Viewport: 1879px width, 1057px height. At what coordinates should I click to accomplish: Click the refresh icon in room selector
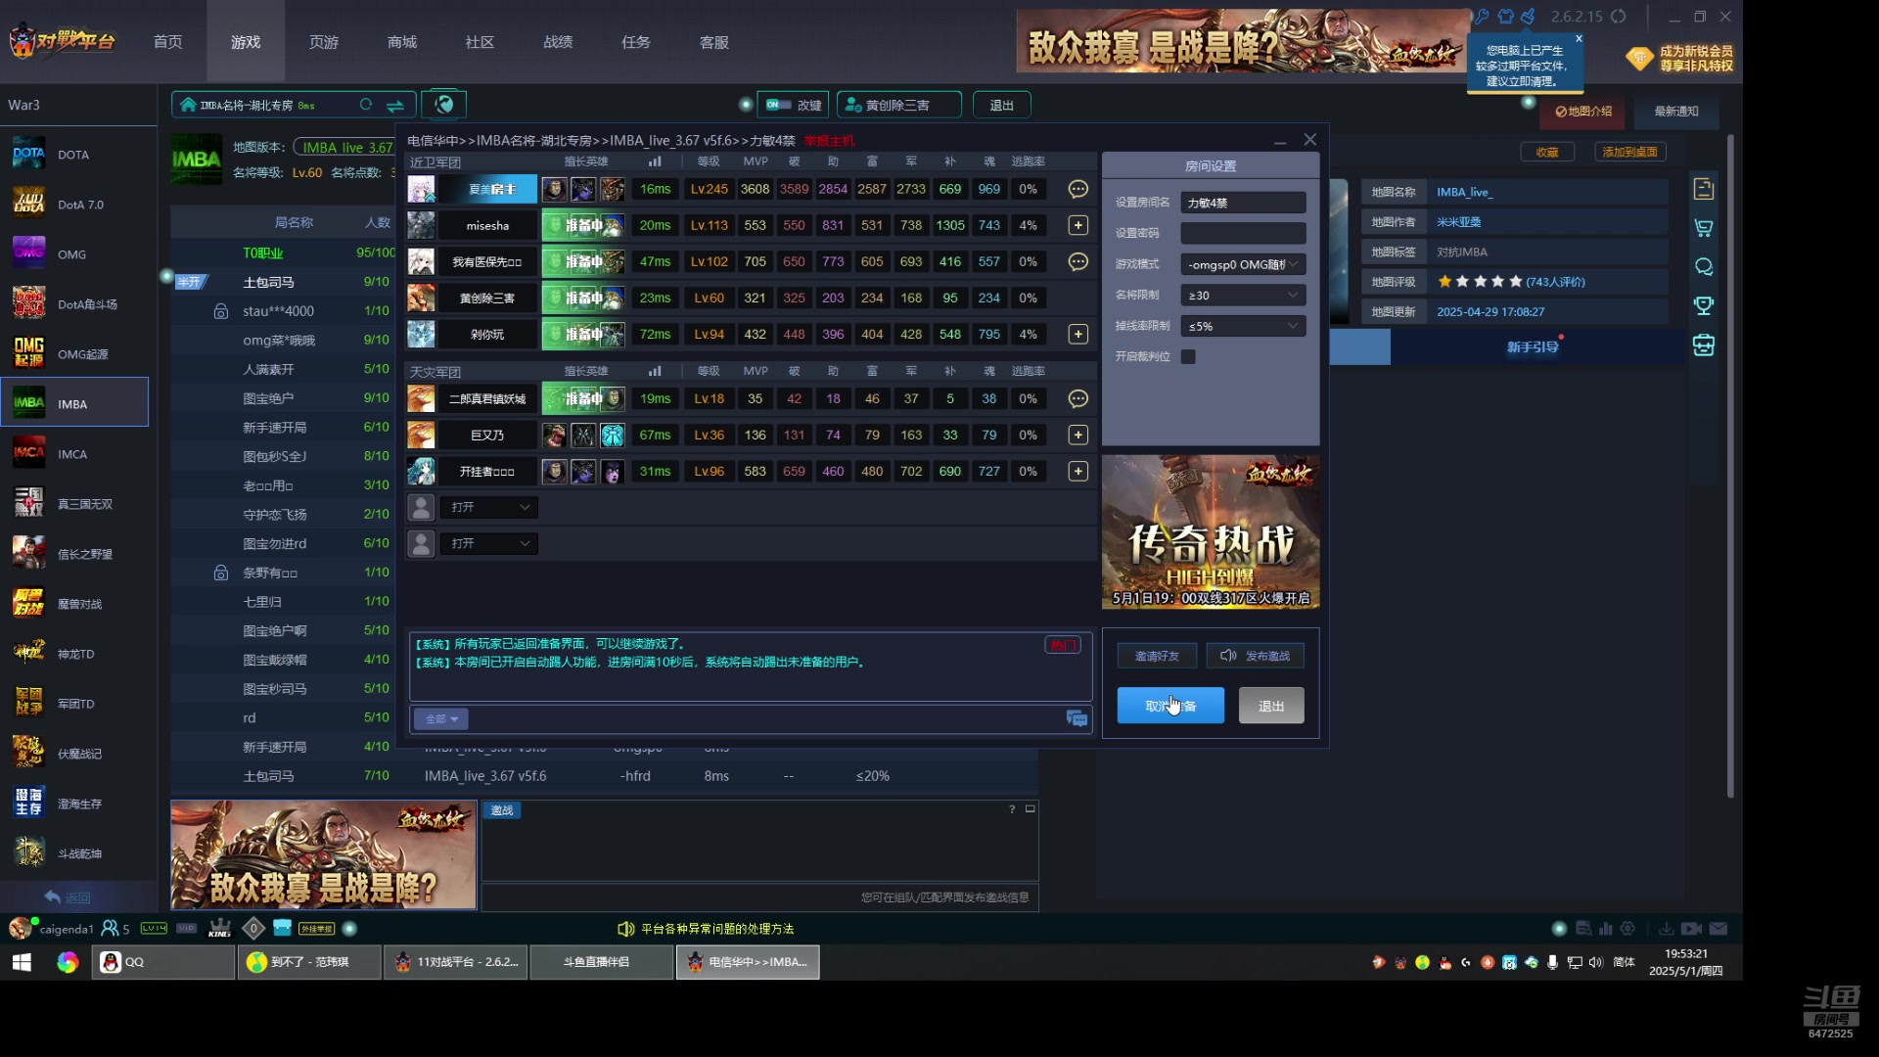click(x=366, y=105)
